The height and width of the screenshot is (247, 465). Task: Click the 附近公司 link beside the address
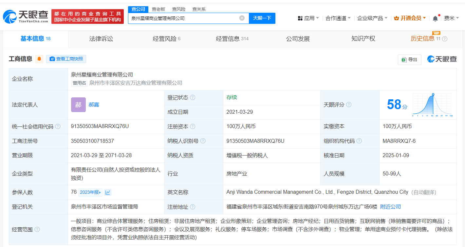[x=390, y=206]
